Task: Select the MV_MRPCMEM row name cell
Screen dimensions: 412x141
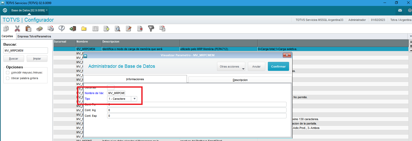Action: pyautogui.click(x=89, y=49)
